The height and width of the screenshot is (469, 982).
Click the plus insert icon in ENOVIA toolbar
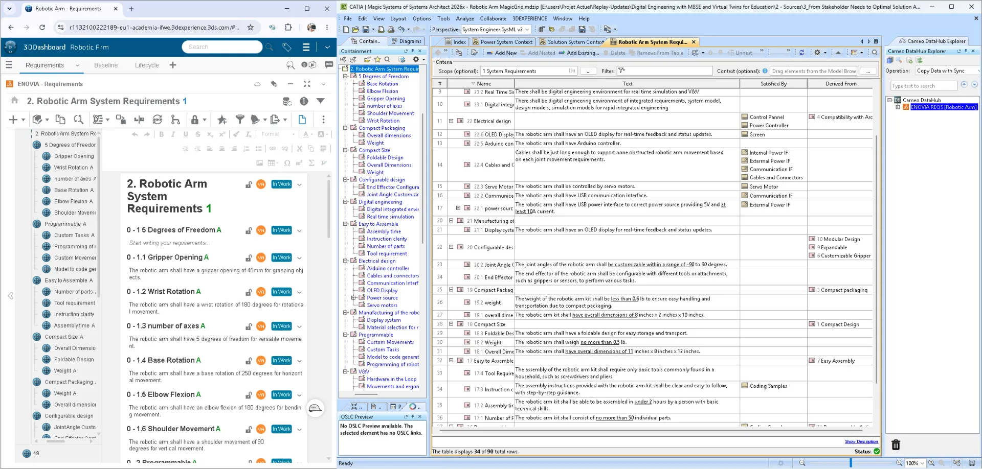point(13,120)
